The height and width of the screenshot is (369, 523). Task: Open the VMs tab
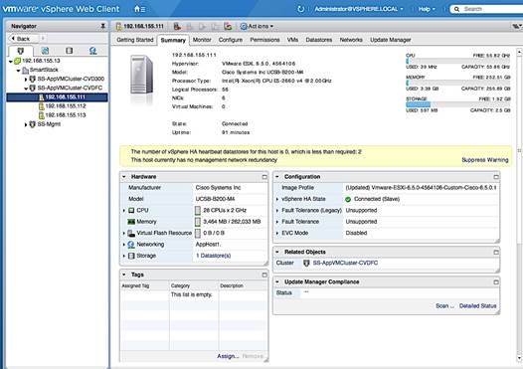point(292,40)
